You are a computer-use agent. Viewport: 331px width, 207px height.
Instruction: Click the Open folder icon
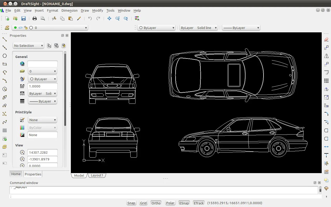click(x=15, y=18)
